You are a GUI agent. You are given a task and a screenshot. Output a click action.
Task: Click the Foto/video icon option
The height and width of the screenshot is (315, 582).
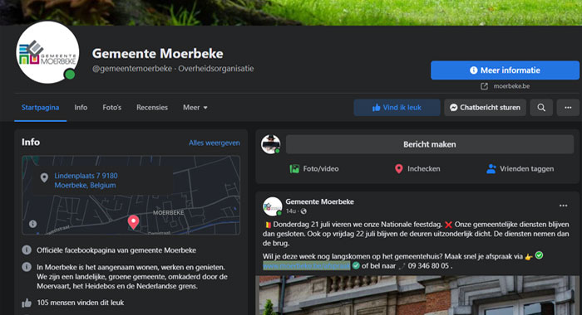(x=314, y=169)
